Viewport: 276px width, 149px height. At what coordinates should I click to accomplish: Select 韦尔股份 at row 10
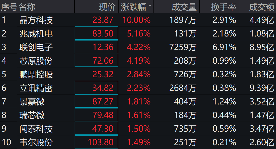[x=36, y=142]
